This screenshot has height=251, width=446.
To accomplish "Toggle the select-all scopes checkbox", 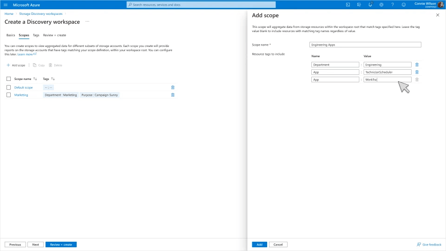I will coord(8,79).
